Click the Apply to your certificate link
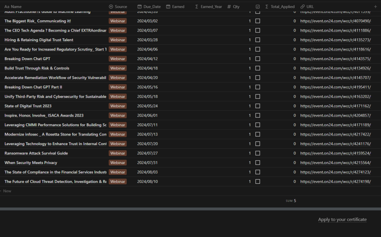 pyautogui.click(x=342, y=220)
